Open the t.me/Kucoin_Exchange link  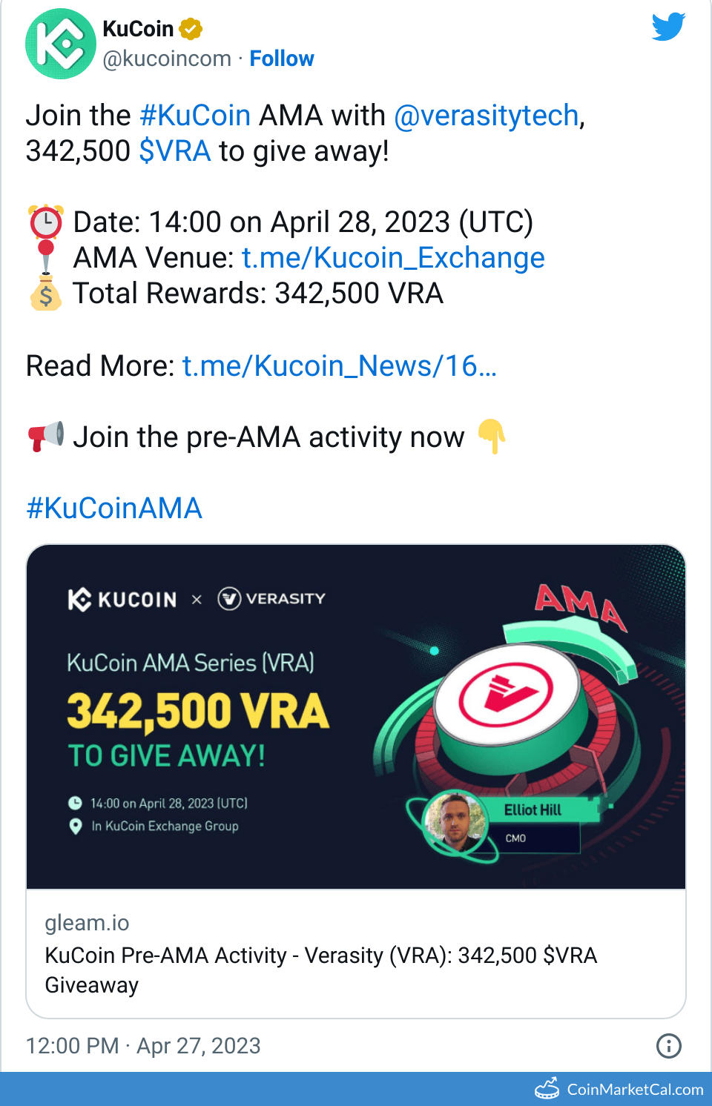pyautogui.click(x=393, y=257)
